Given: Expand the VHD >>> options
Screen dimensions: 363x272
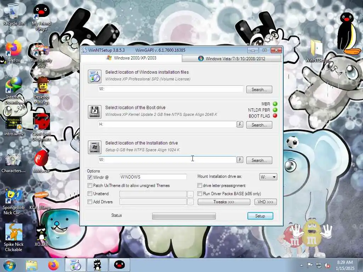Looking at the screenshot, I should [x=266, y=202].
